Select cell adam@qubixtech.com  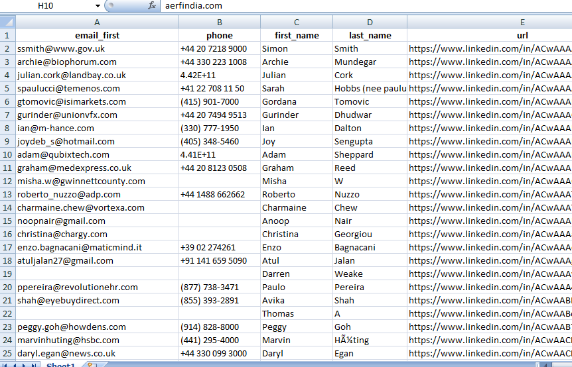[97, 155]
